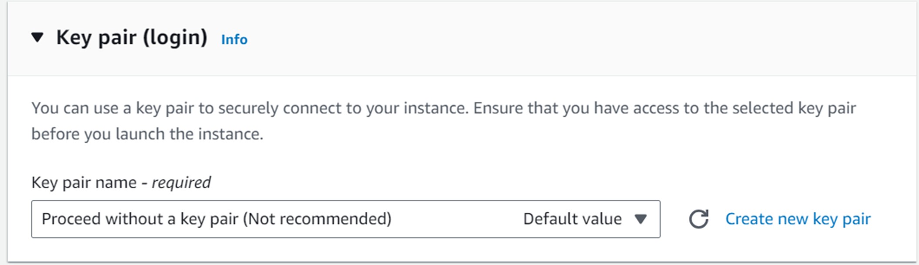Select the 'Proceed without a key pair' field
The width and height of the screenshot is (919, 265).
point(346,219)
